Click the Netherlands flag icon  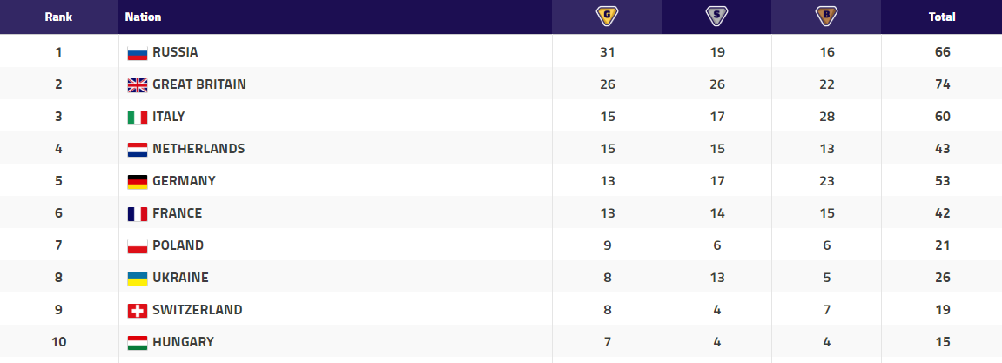coord(138,150)
